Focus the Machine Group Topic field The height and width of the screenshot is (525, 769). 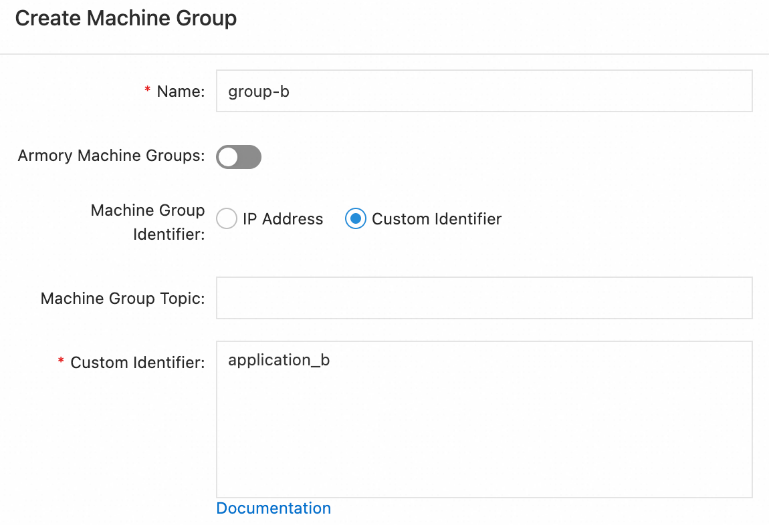[484, 298]
